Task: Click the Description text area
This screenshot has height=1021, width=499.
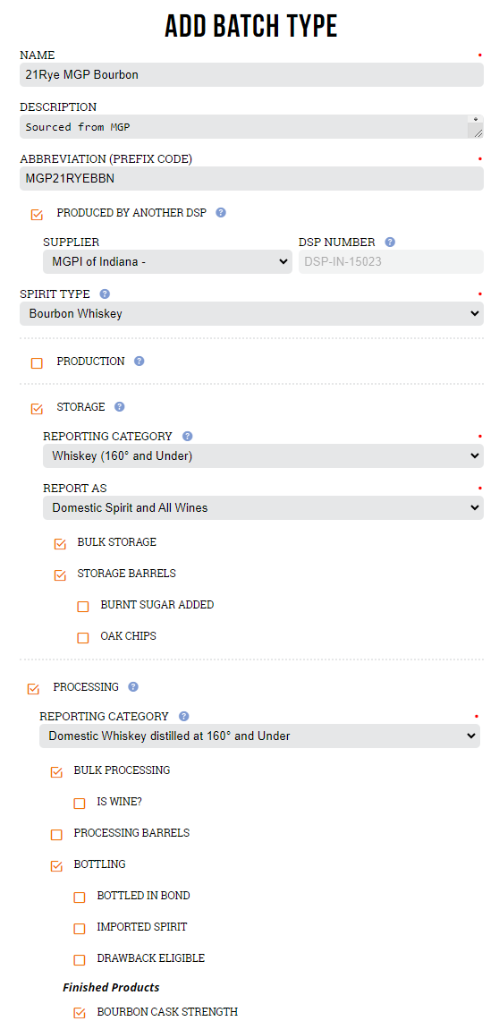Action: pos(252,127)
